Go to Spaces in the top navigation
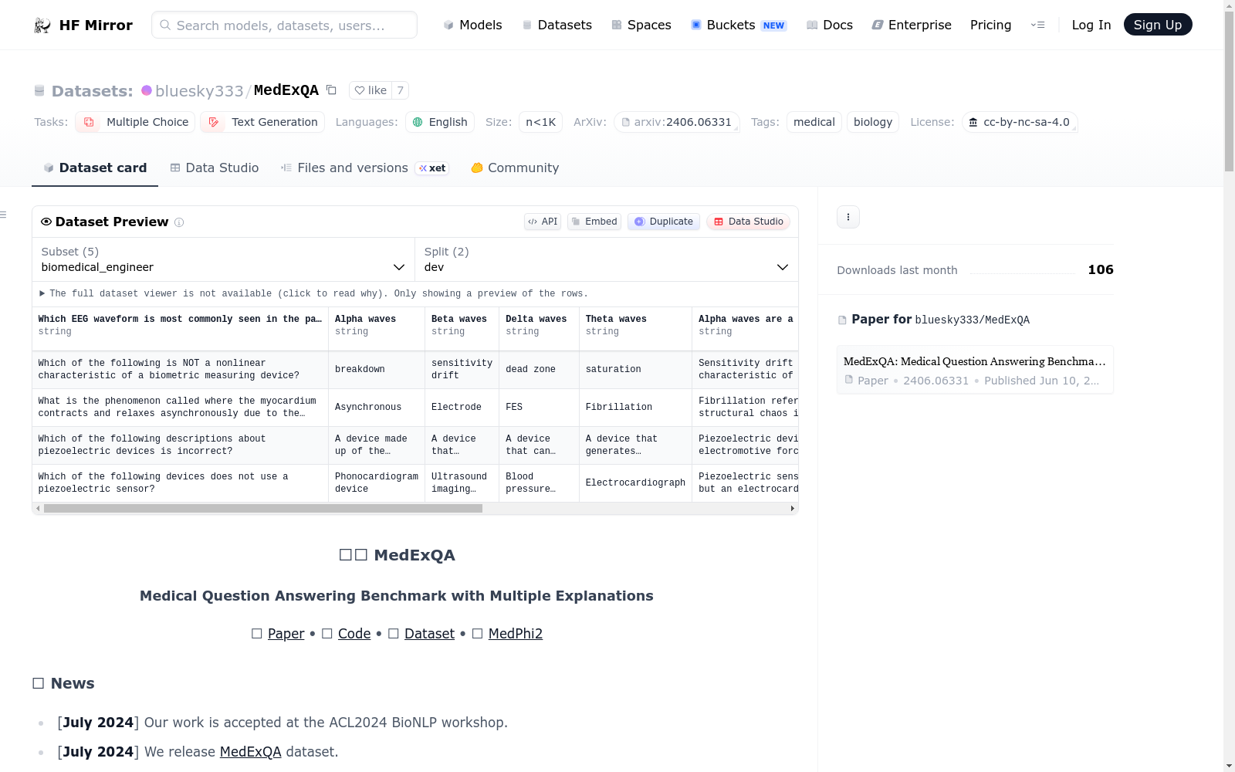1235x772 pixels. 641,25
